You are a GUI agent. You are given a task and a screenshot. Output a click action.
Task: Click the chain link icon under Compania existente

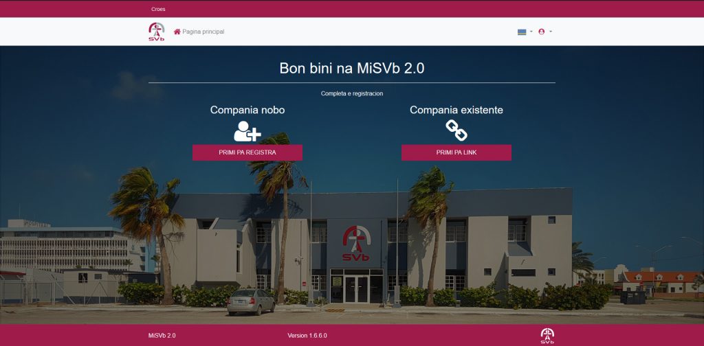click(456, 130)
